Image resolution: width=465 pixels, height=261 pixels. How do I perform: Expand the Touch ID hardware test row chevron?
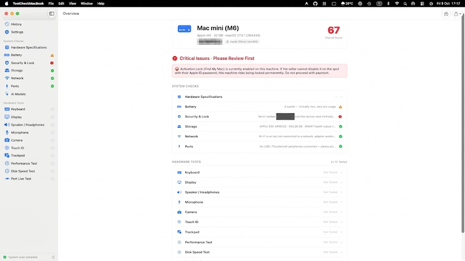341,222
